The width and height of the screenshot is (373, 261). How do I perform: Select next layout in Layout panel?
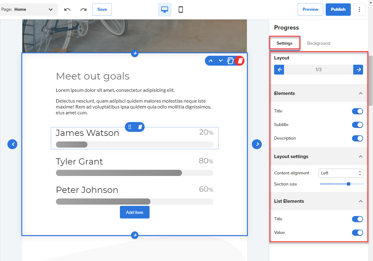point(358,70)
